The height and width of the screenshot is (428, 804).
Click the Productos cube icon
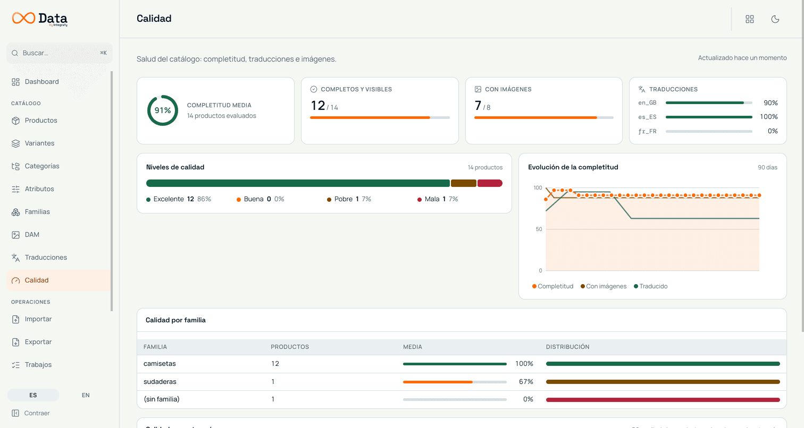tap(15, 121)
